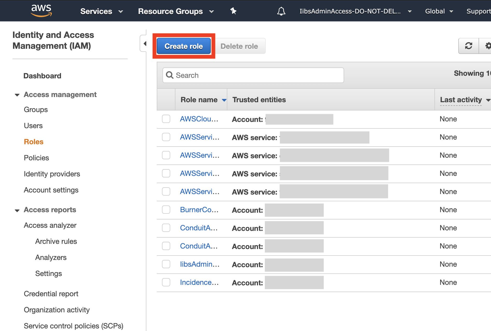Go to Dashboard in sidebar
The height and width of the screenshot is (331, 491).
pyautogui.click(x=42, y=76)
